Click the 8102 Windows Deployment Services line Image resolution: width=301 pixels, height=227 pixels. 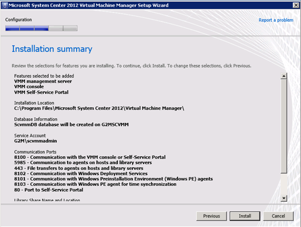[x=81, y=174]
